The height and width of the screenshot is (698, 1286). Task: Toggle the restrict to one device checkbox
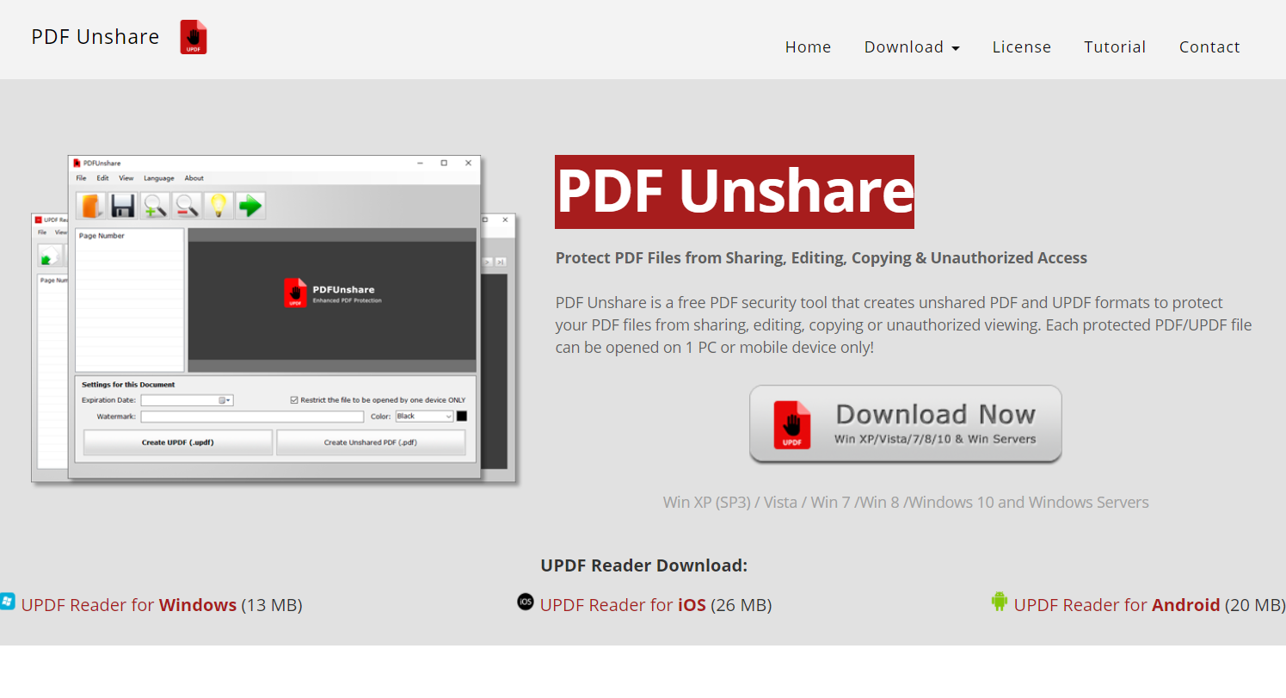[294, 400]
